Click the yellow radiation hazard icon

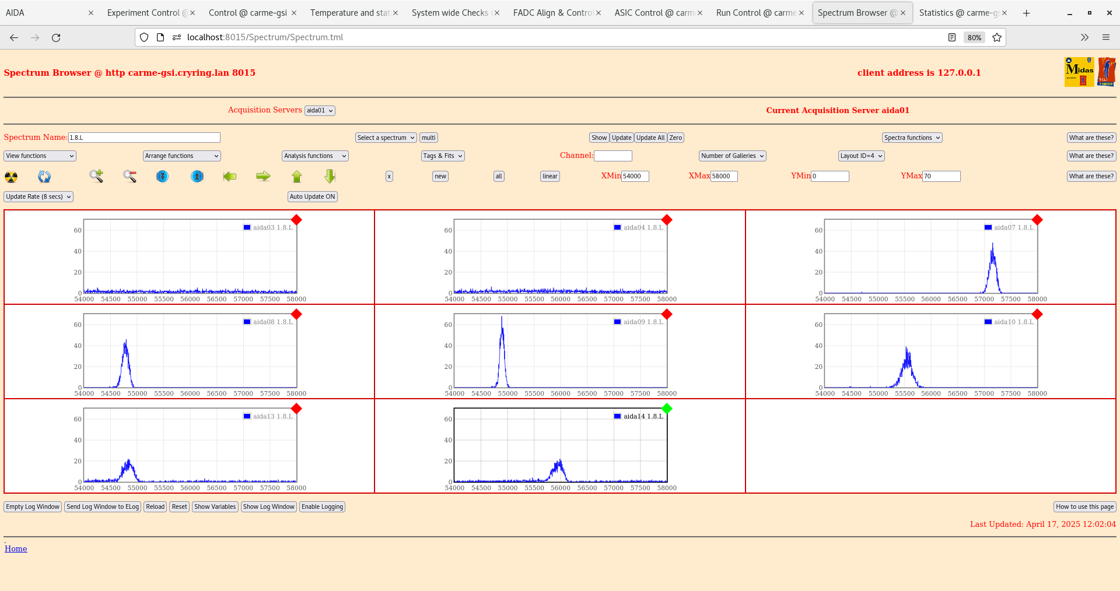11,177
